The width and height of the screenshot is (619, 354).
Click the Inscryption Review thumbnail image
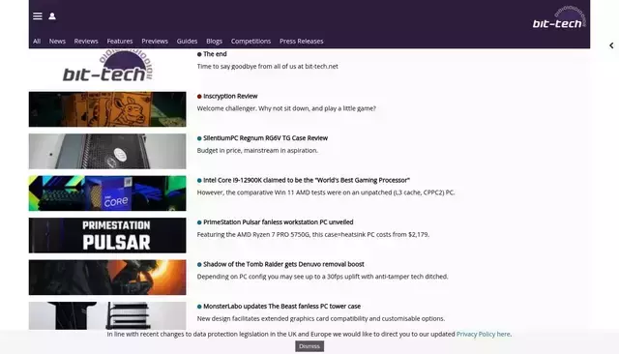pyautogui.click(x=107, y=109)
